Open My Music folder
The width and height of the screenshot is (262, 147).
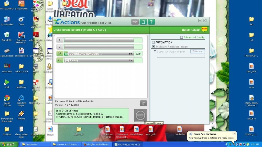7,131
